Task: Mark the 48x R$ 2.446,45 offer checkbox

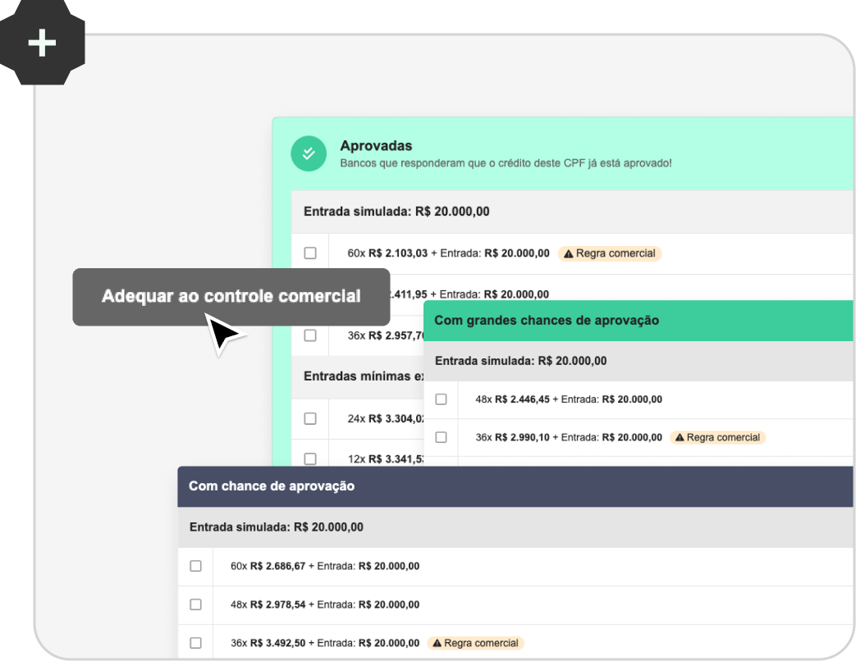Action: (x=441, y=399)
